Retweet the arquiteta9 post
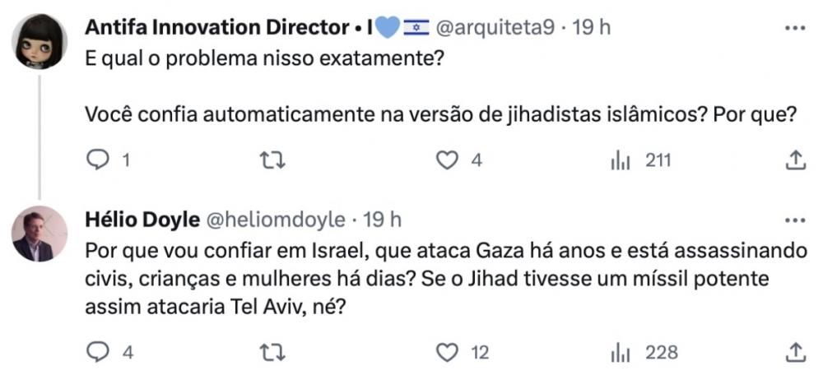 click(272, 161)
